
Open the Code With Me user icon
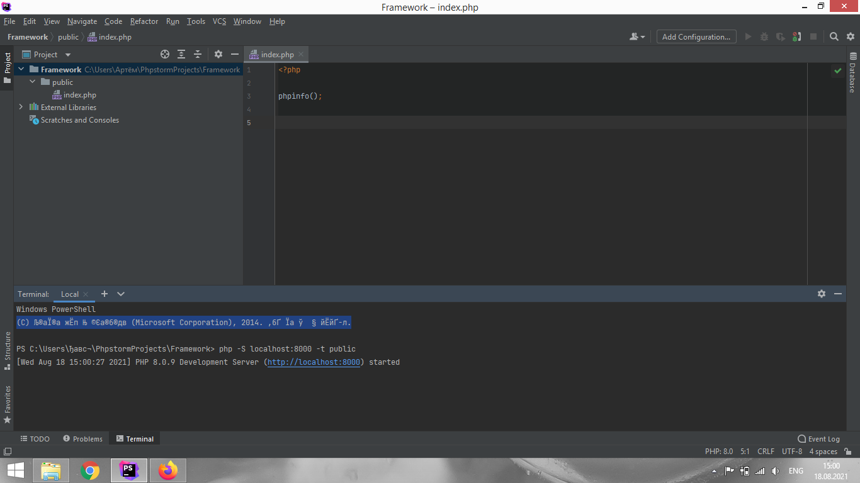click(637, 37)
